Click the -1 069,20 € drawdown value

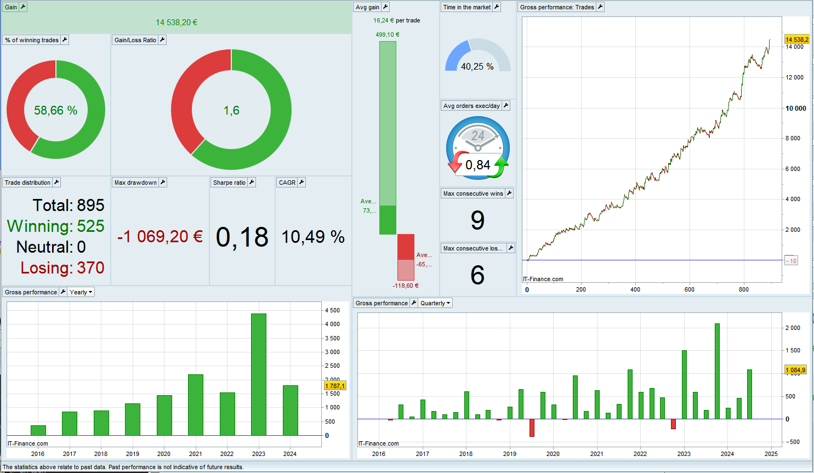(160, 236)
